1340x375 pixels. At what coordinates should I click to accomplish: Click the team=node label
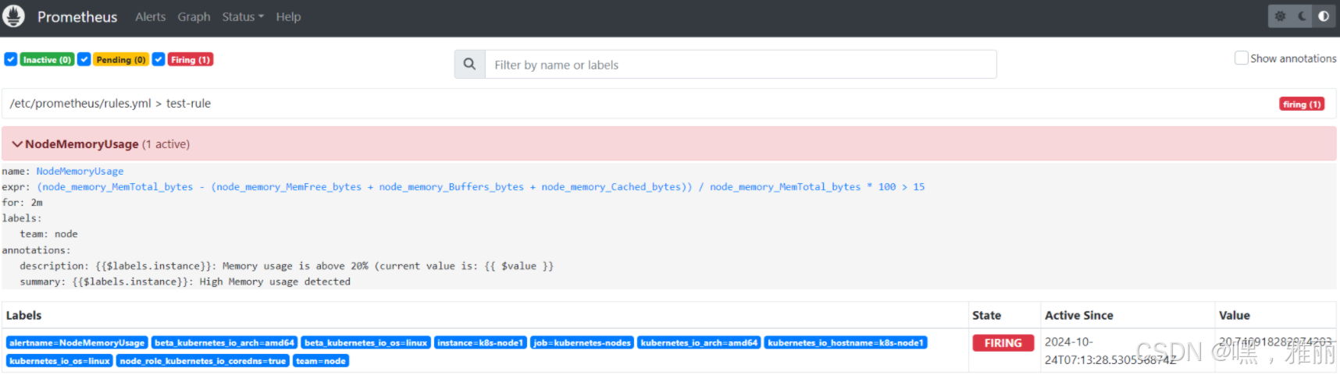[x=321, y=360]
